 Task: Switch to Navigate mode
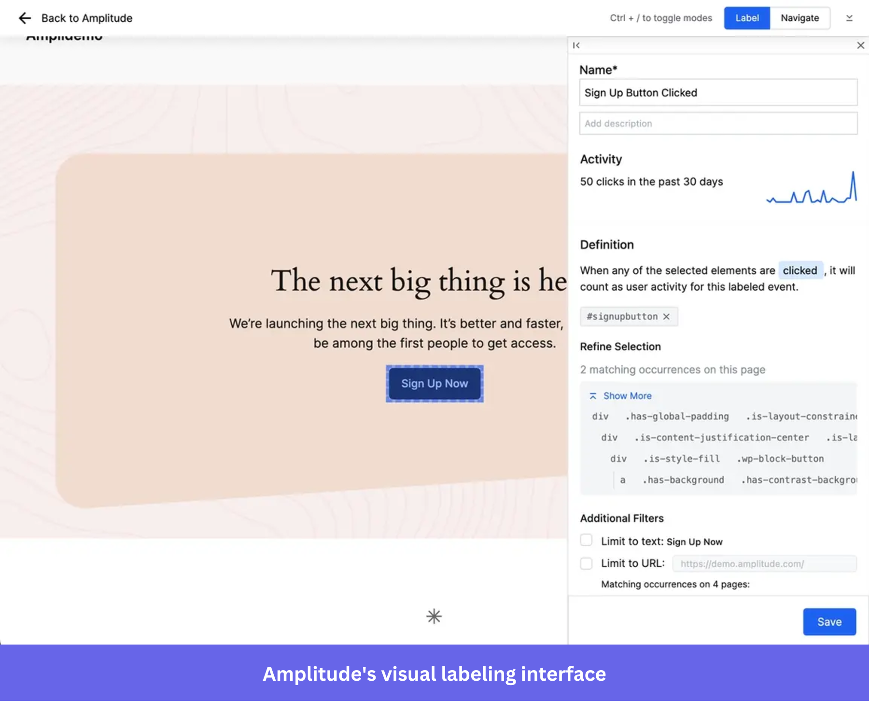coord(799,18)
